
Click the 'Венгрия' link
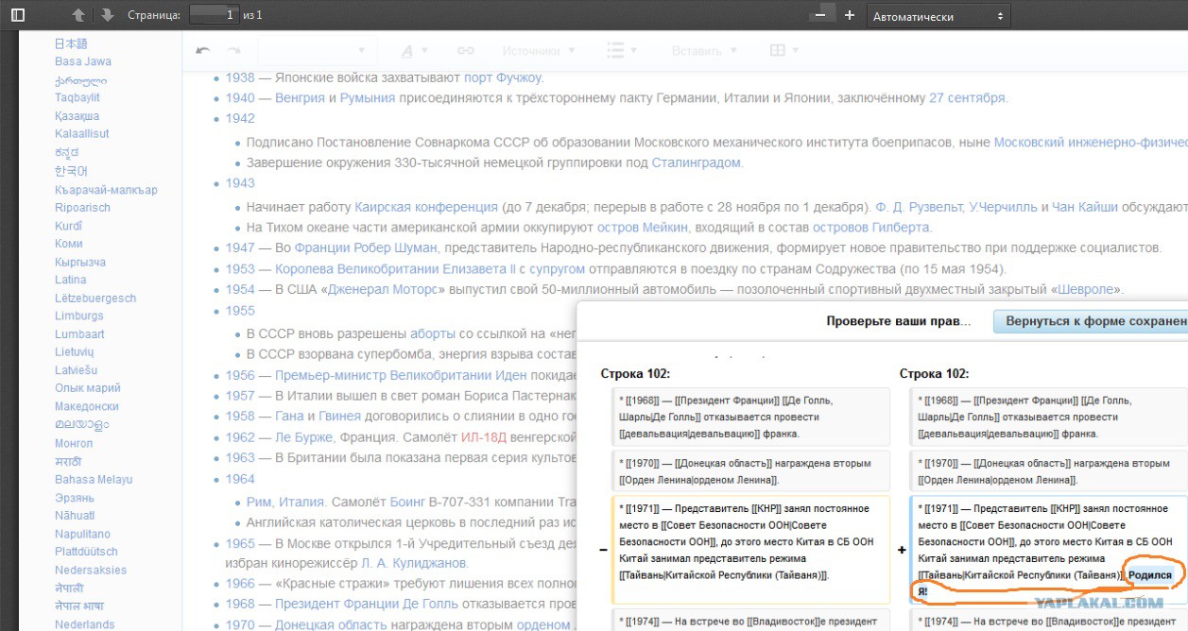[300, 97]
